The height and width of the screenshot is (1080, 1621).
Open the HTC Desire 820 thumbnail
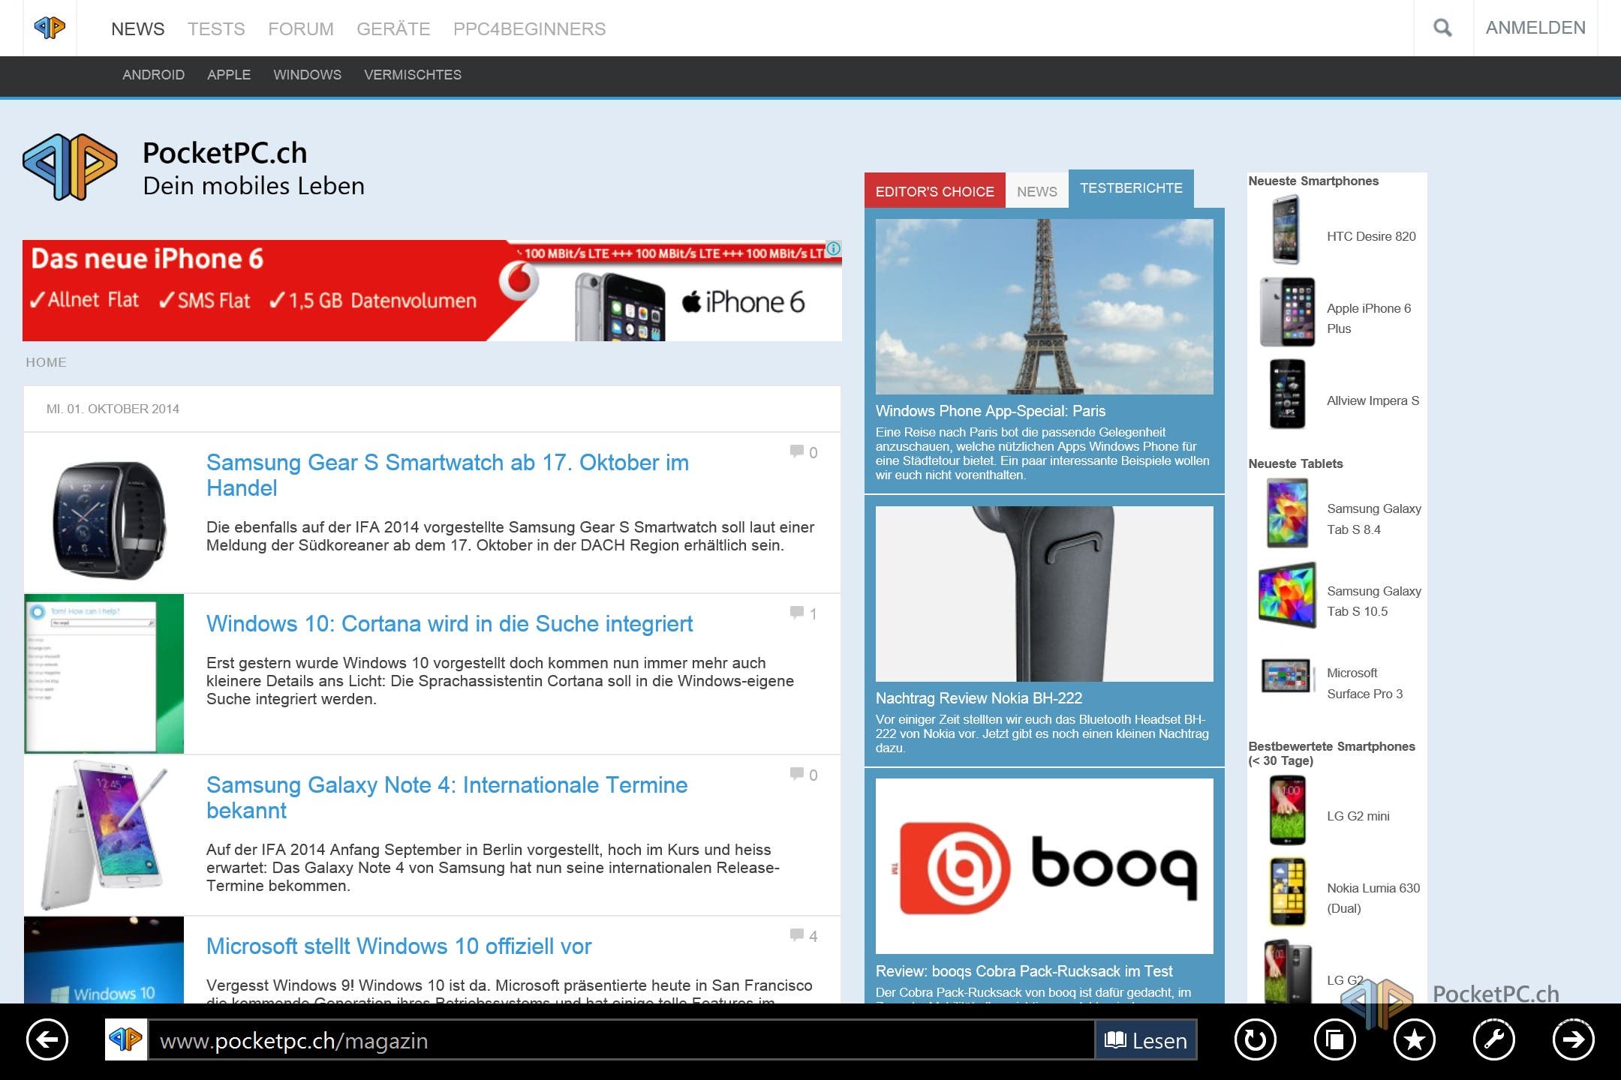[x=1286, y=229]
